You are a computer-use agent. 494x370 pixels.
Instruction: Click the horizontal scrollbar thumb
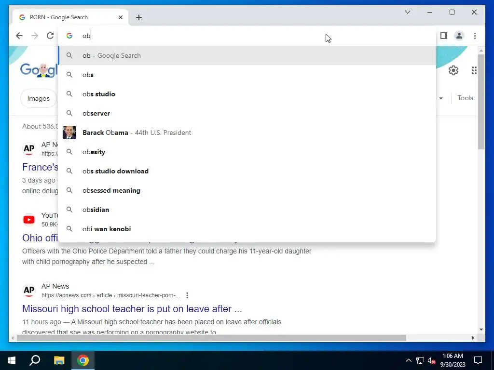[x=211, y=338]
